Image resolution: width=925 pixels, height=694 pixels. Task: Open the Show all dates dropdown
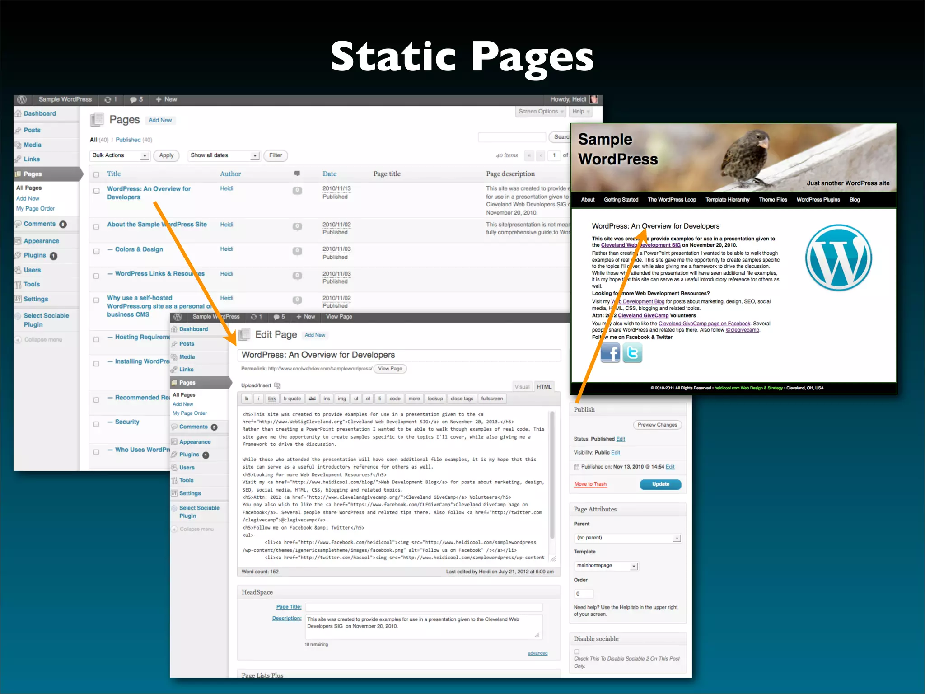(x=224, y=155)
